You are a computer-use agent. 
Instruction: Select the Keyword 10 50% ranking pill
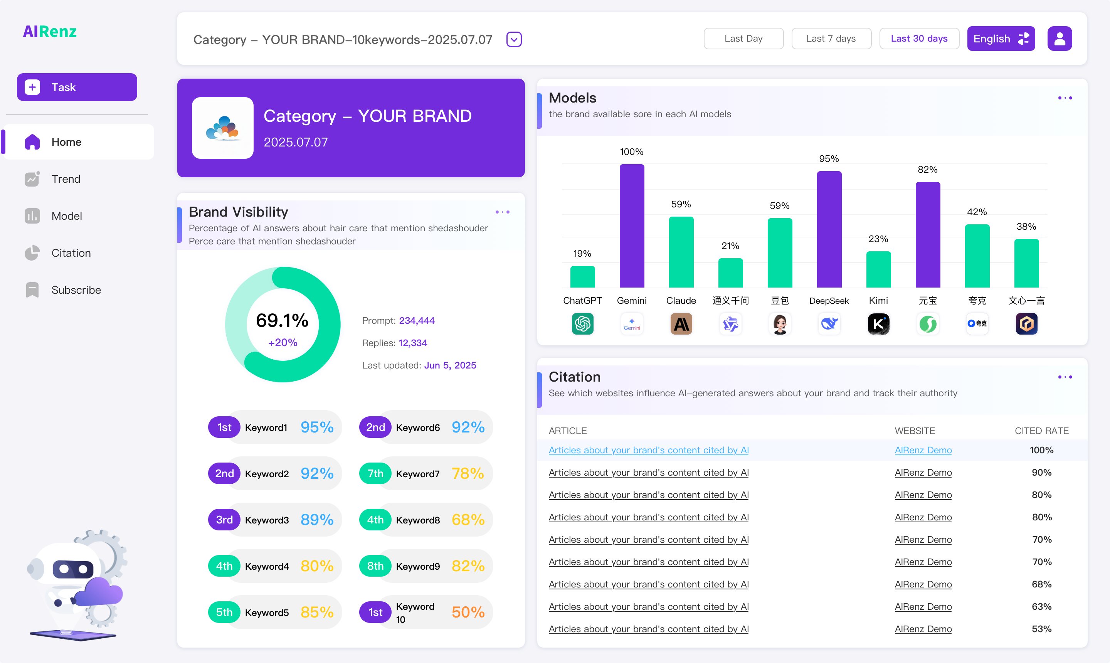click(425, 612)
